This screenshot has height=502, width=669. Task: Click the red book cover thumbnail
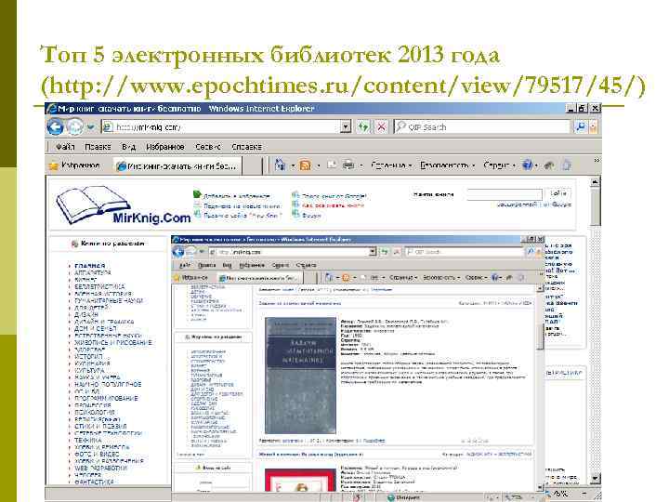(x=300, y=480)
